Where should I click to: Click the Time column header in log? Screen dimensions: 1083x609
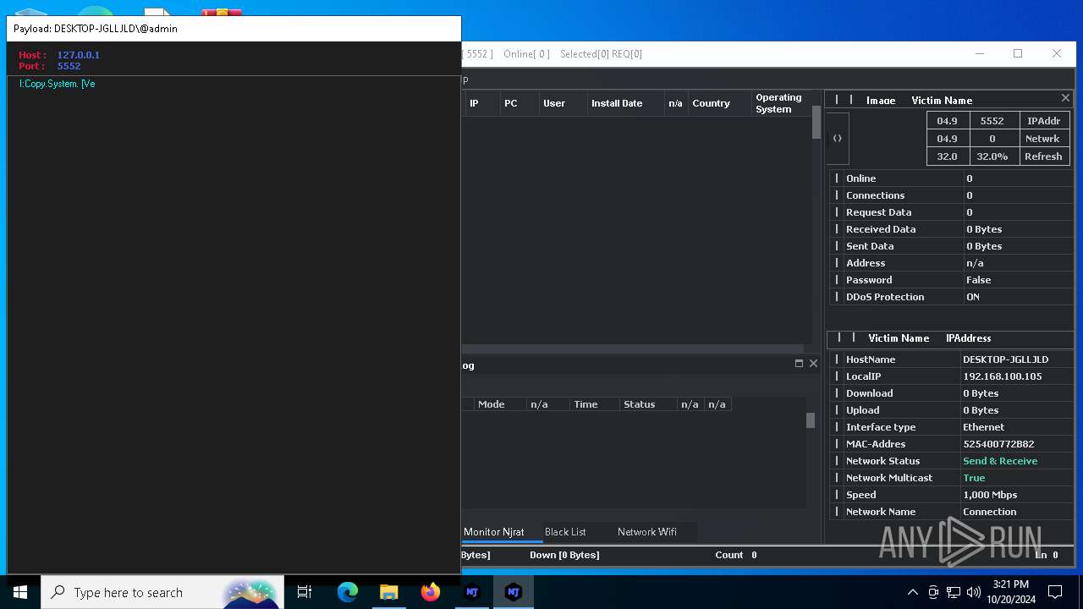[x=594, y=404]
